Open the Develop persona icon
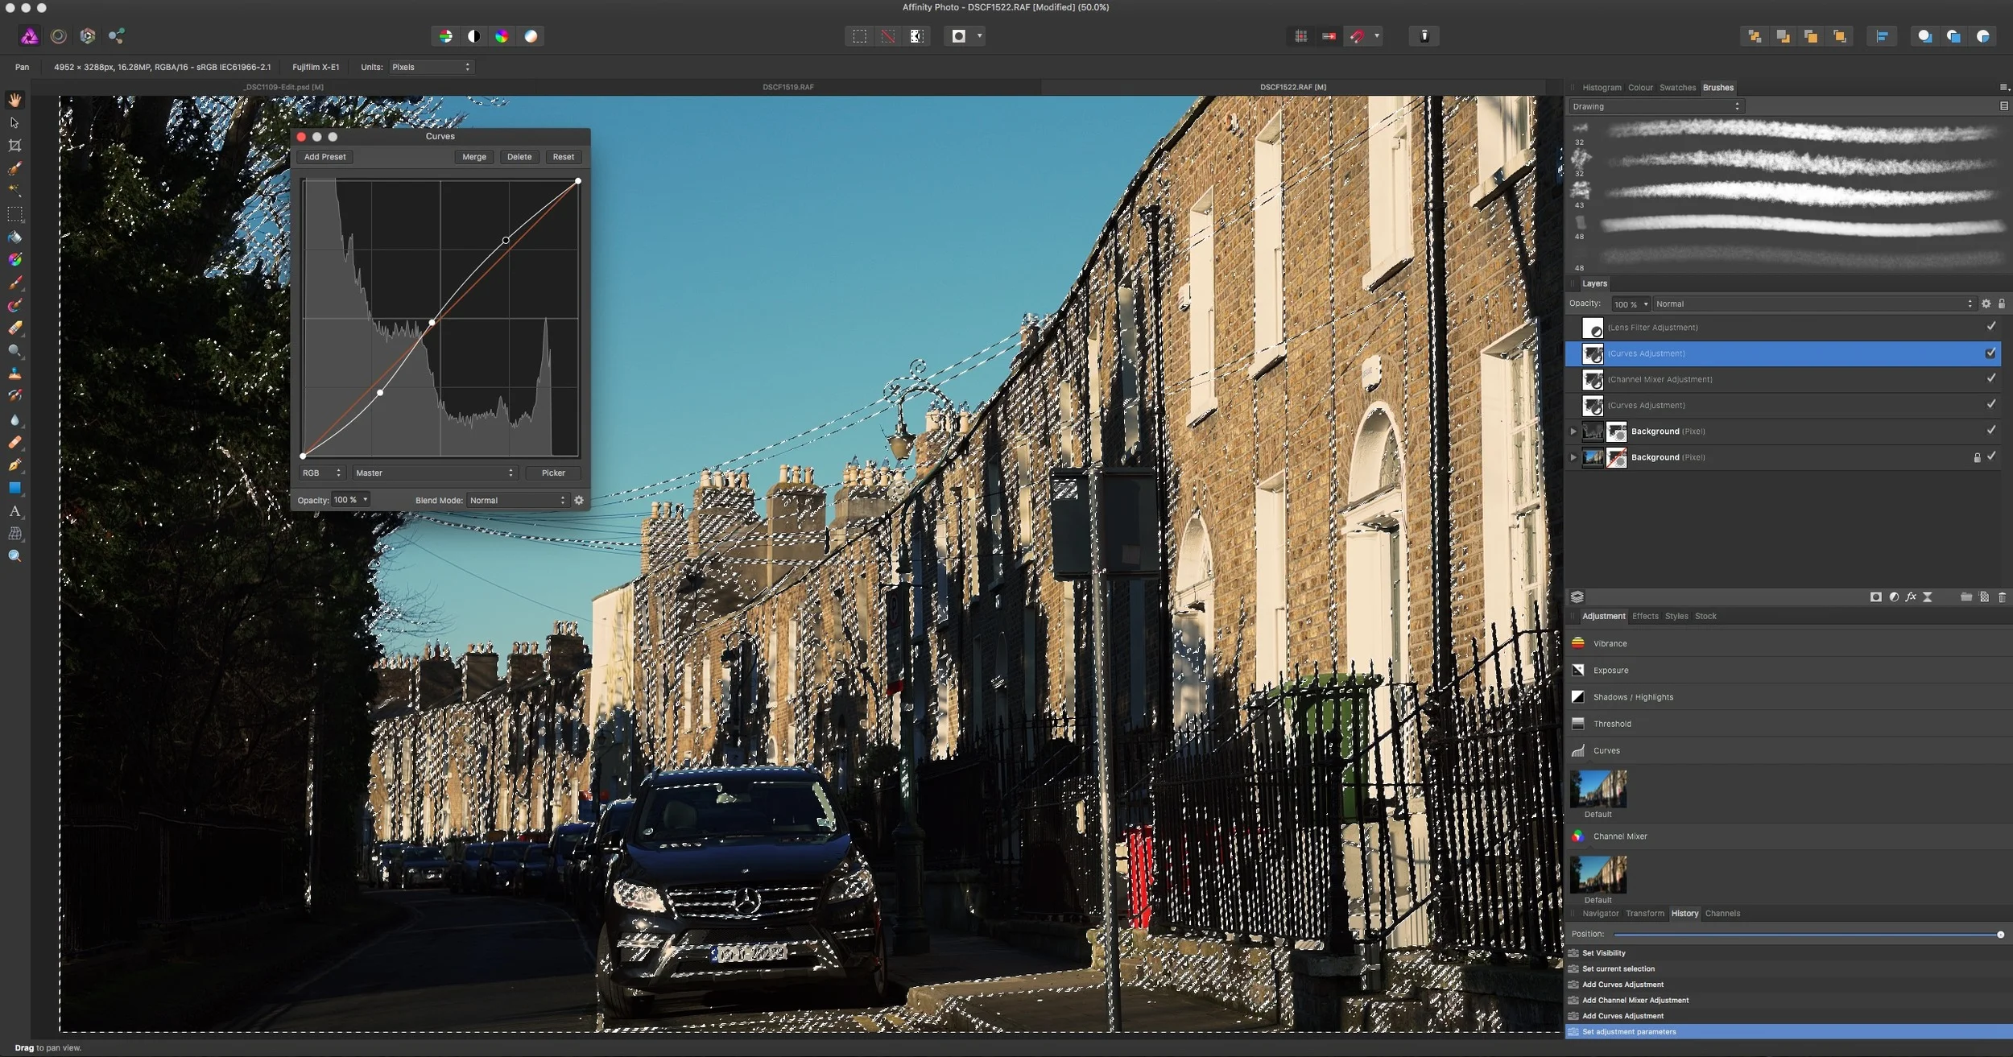 (88, 36)
